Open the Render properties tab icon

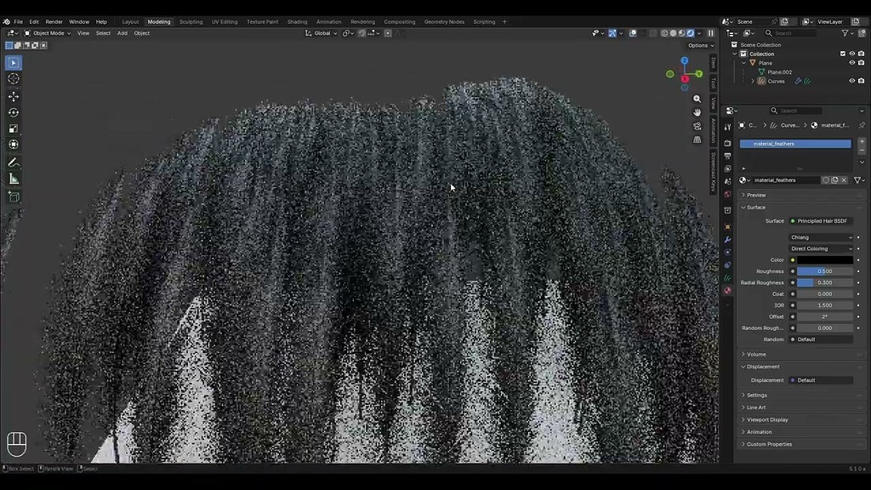pyautogui.click(x=727, y=143)
